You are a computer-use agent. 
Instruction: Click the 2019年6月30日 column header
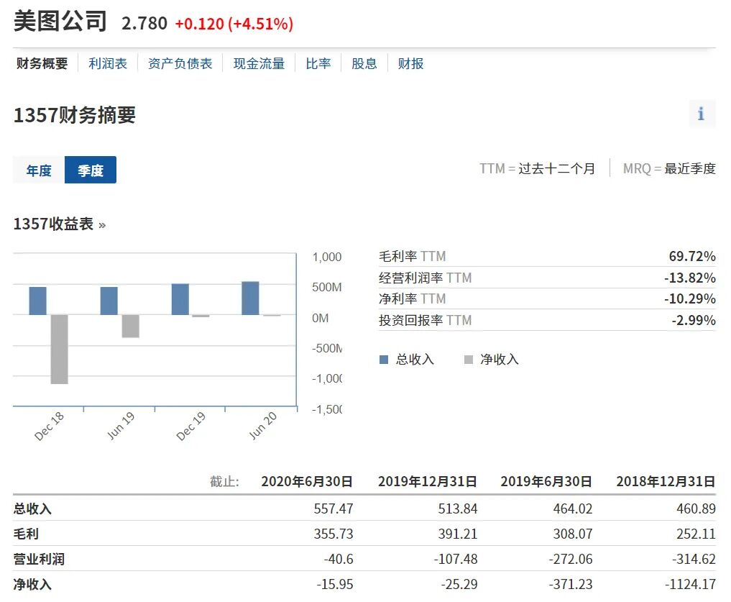pyautogui.click(x=546, y=481)
